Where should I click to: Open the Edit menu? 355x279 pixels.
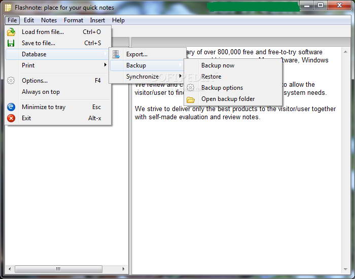(29, 20)
